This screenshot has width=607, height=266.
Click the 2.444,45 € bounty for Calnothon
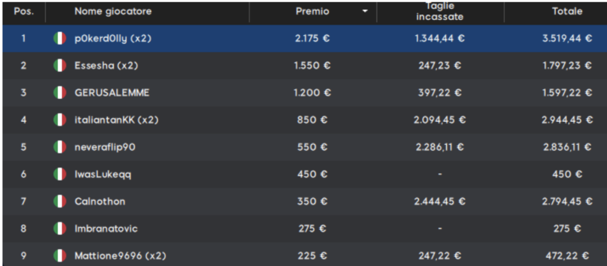439,201
